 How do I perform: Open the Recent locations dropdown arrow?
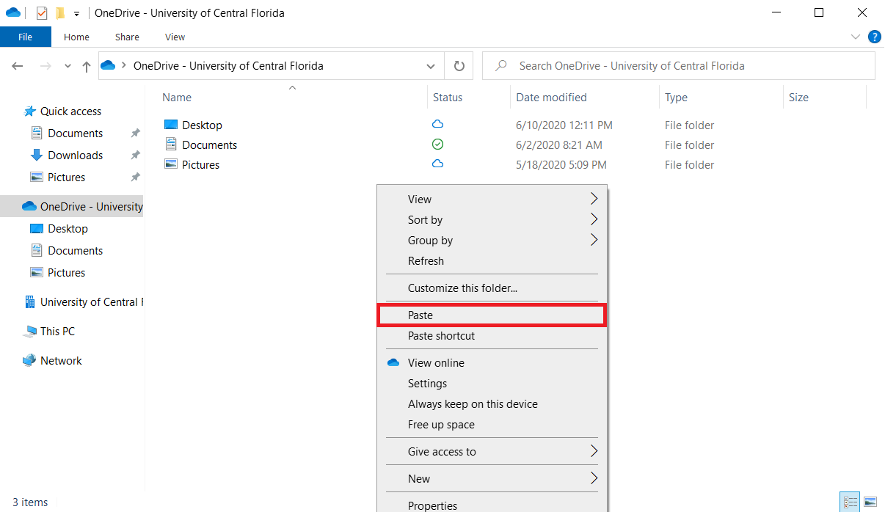(x=68, y=66)
